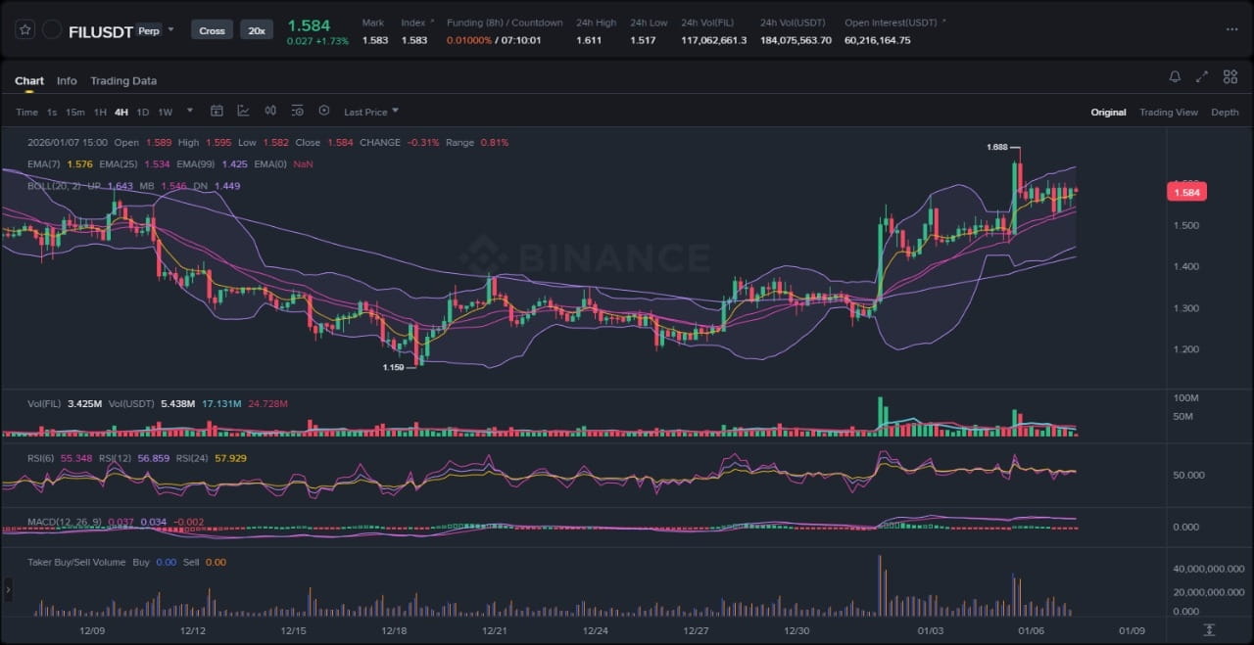Open the calendar date picker icon
The image size is (1254, 645).
coord(217,112)
